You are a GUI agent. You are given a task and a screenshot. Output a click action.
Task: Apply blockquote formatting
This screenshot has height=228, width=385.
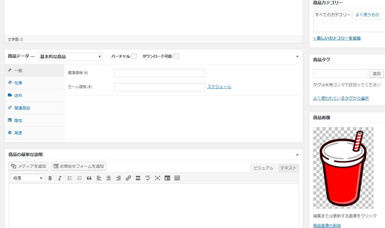89,178
